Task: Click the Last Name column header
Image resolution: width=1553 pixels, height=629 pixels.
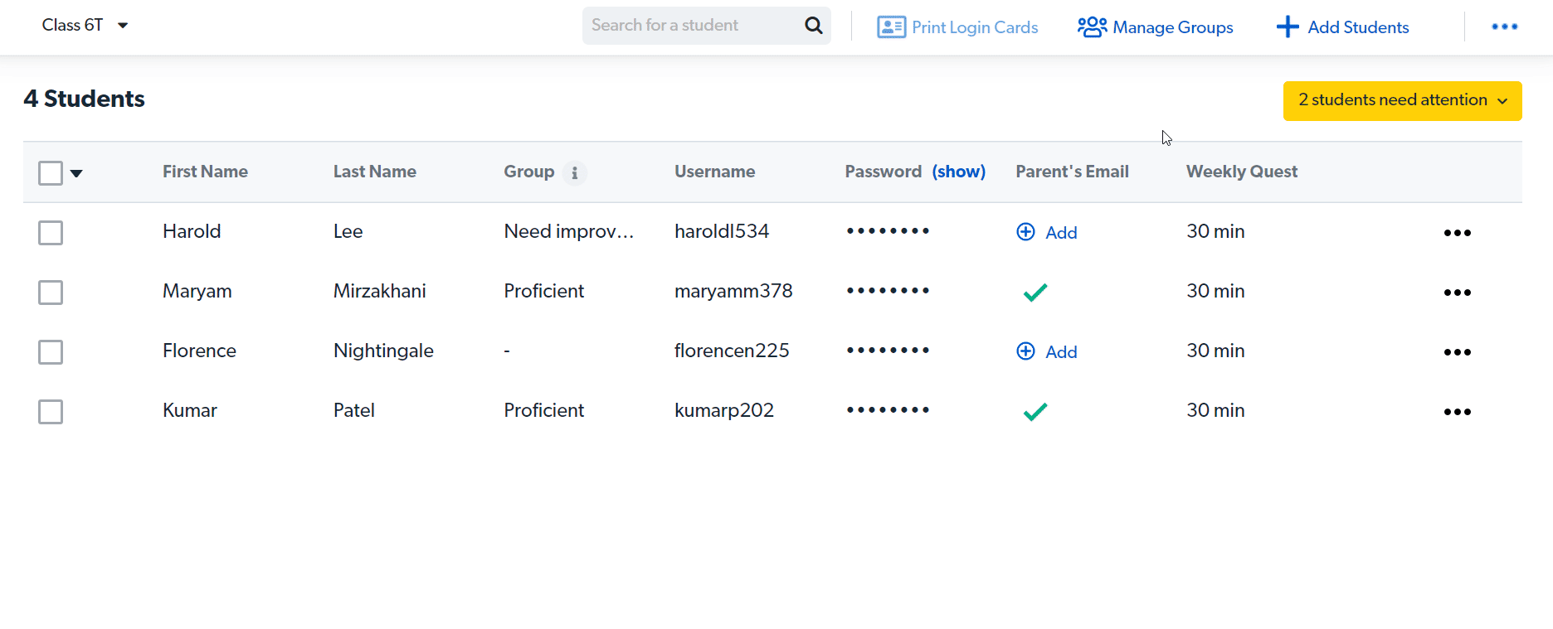Action: 374,172
